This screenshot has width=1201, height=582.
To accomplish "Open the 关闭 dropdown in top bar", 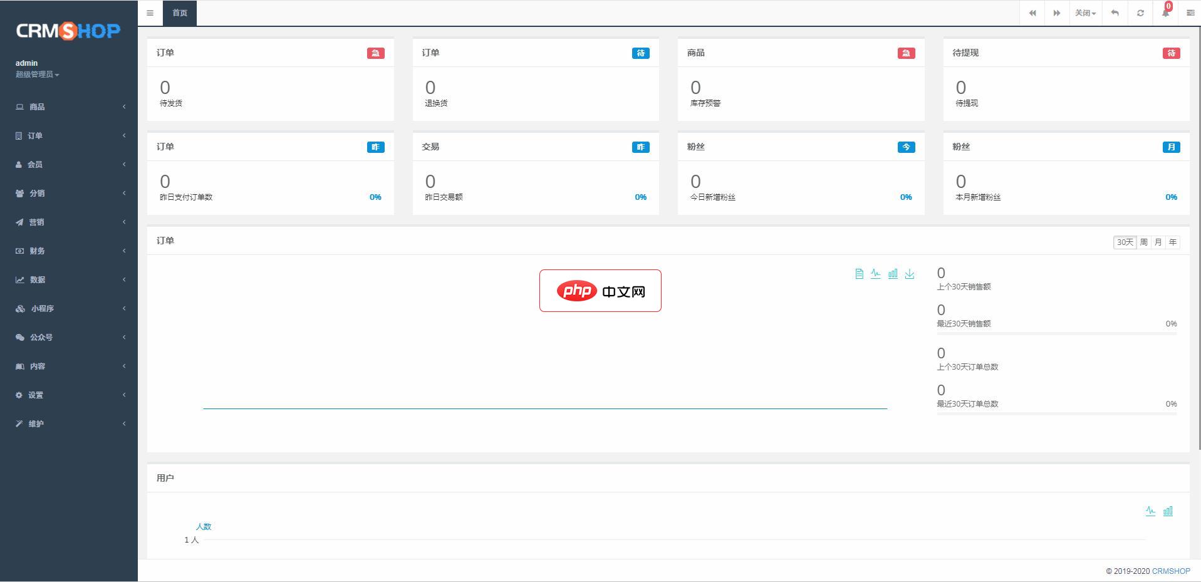I will pos(1085,13).
